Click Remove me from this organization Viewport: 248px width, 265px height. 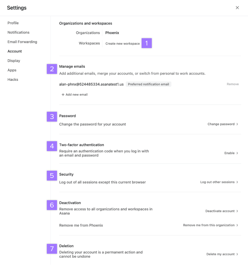(x=209, y=225)
